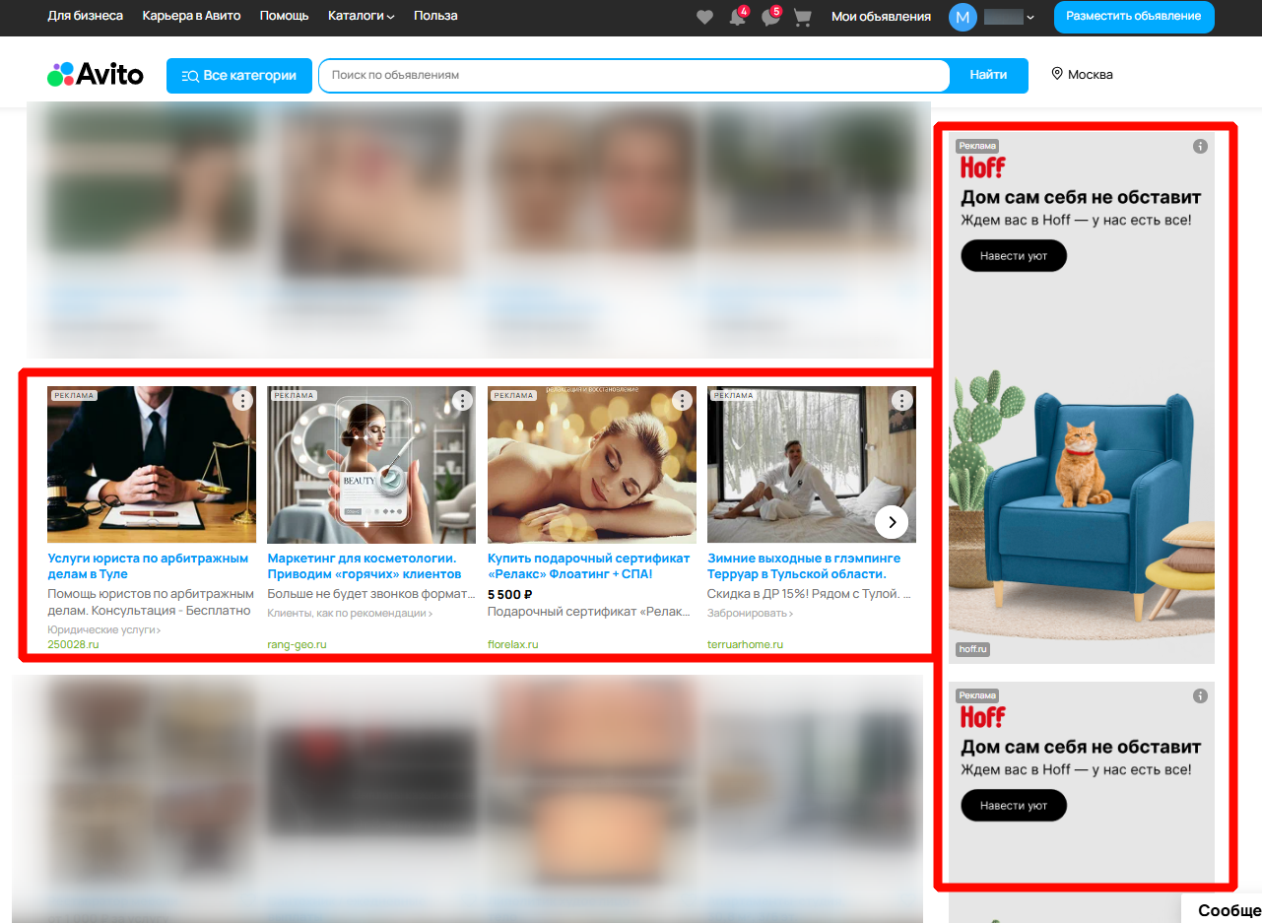The height and width of the screenshot is (923, 1262).
Task: Open the massage gift certificate ad thumbnail
Action: 592,464
